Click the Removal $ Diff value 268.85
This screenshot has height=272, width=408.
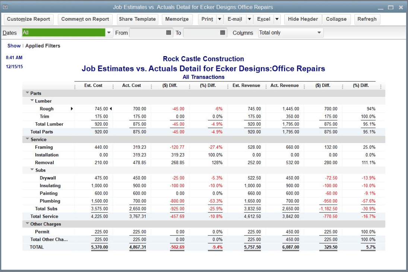point(178,162)
